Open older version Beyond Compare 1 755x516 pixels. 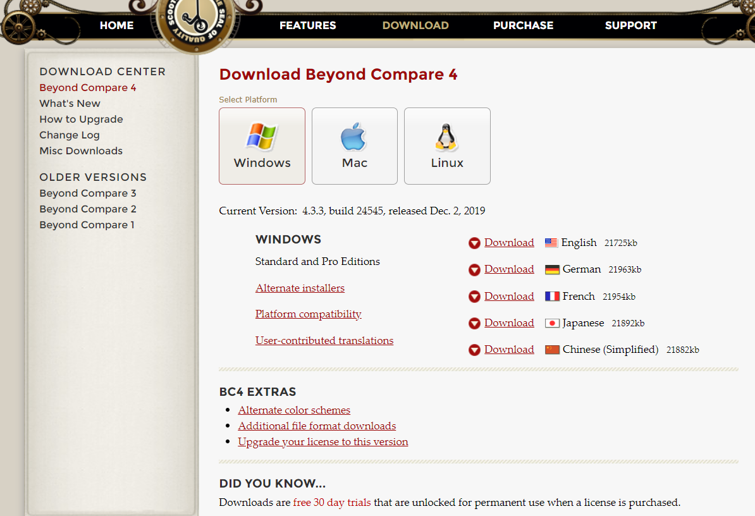tap(87, 224)
